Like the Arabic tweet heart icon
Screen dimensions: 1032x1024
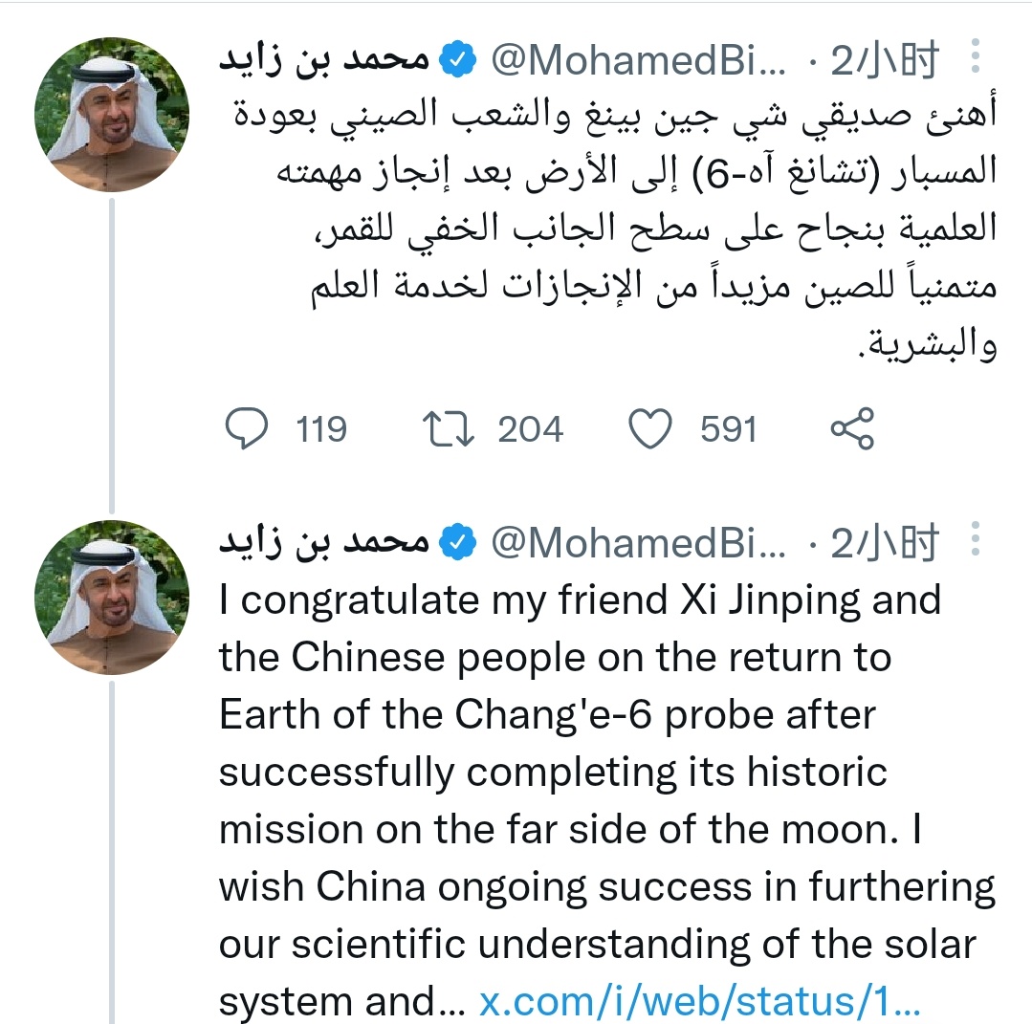650,428
